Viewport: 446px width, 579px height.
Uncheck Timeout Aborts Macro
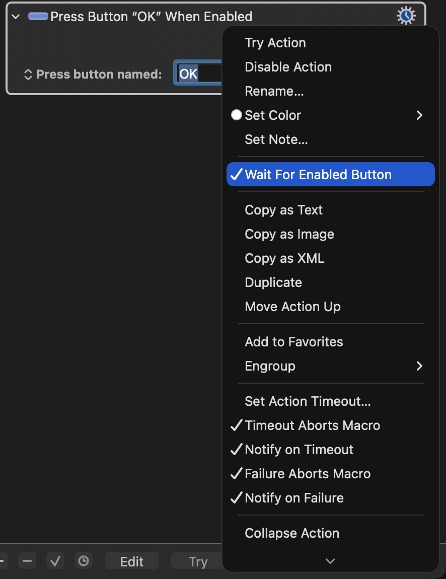tap(312, 425)
